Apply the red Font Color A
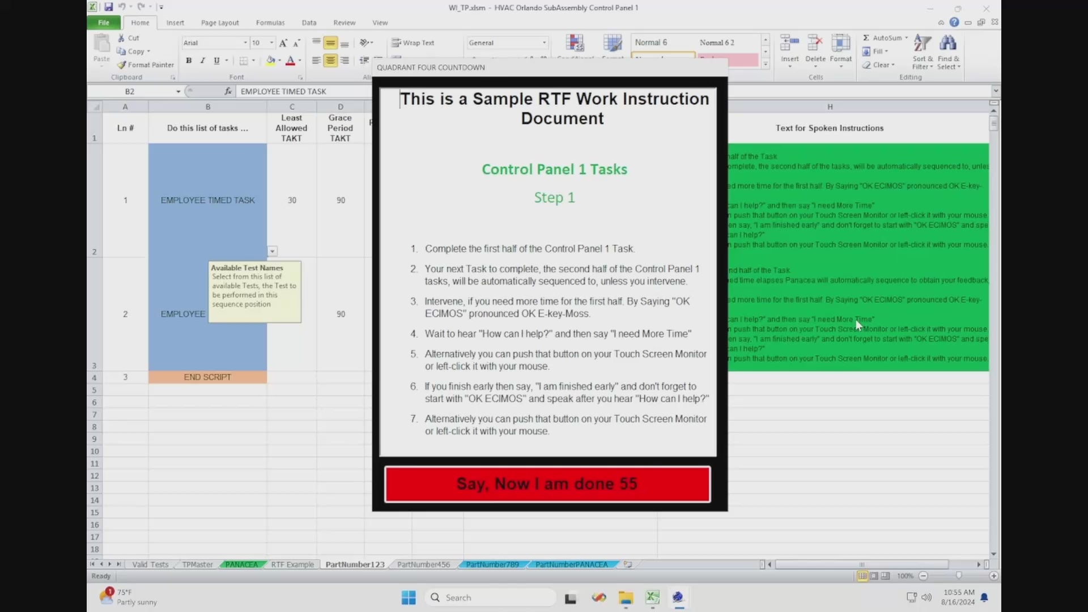This screenshot has width=1088, height=612. click(x=290, y=60)
